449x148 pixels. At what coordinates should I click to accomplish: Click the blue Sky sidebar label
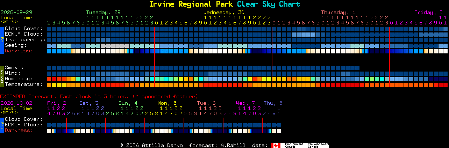(2, 39)
